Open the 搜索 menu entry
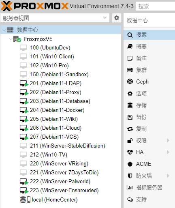 coord(149,35)
